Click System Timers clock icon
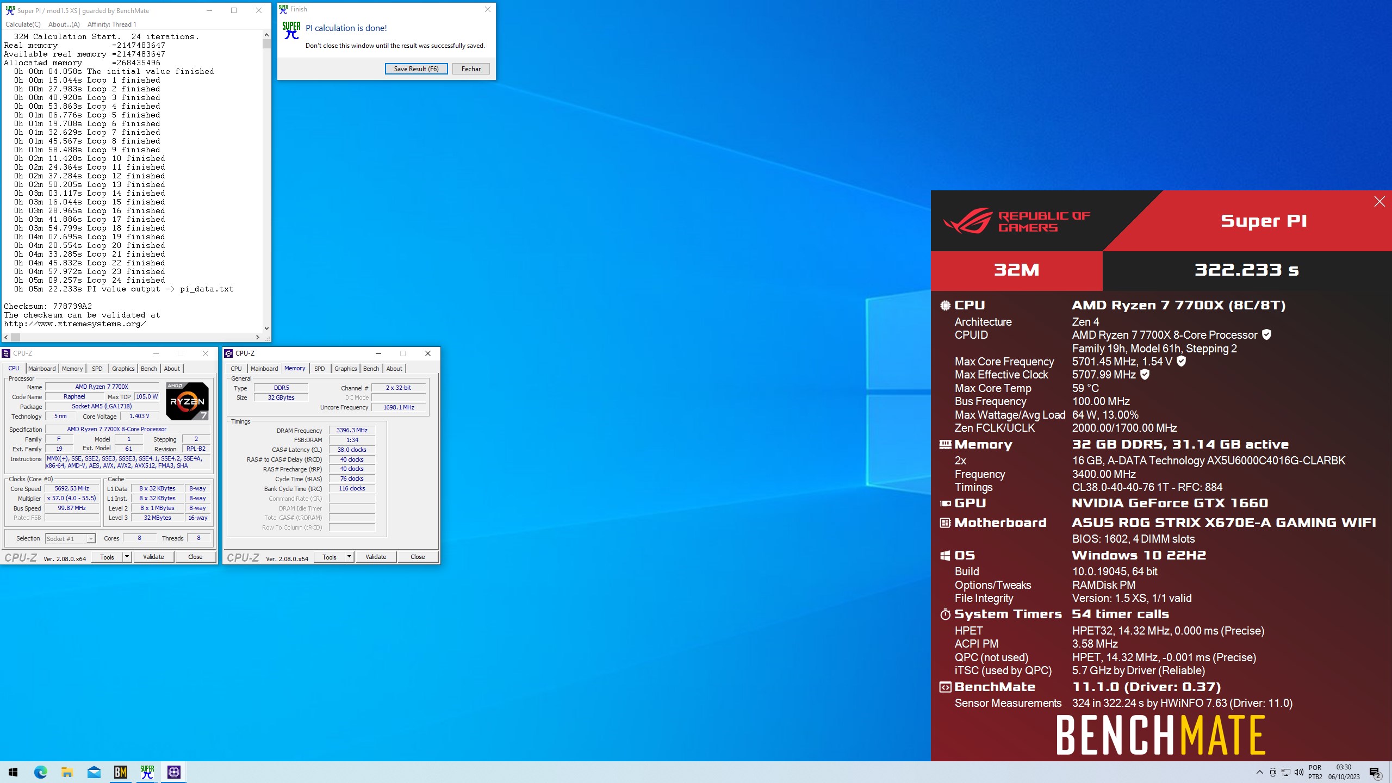Viewport: 1392px width, 783px height. click(x=945, y=614)
